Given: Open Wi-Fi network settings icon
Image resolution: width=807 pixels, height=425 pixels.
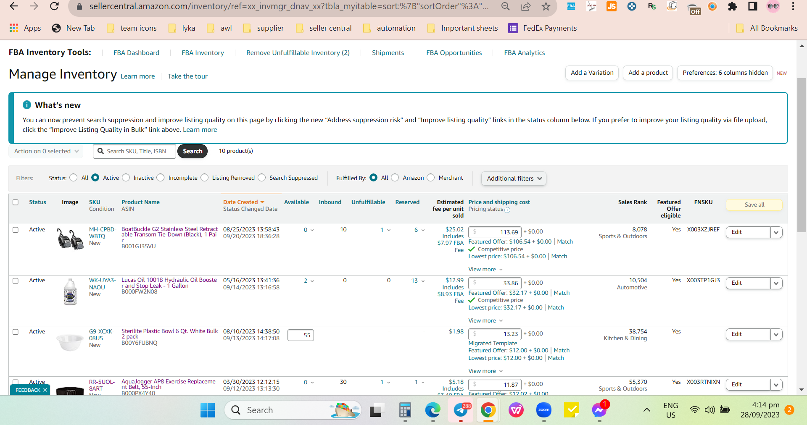Looking at the screenshot, I should [x=695, y=410].
